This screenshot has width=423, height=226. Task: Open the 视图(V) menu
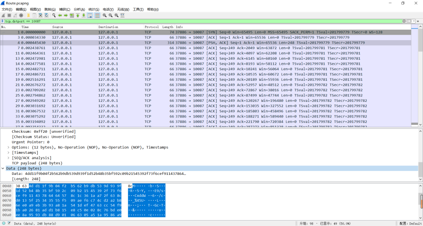tap(35, 9)
